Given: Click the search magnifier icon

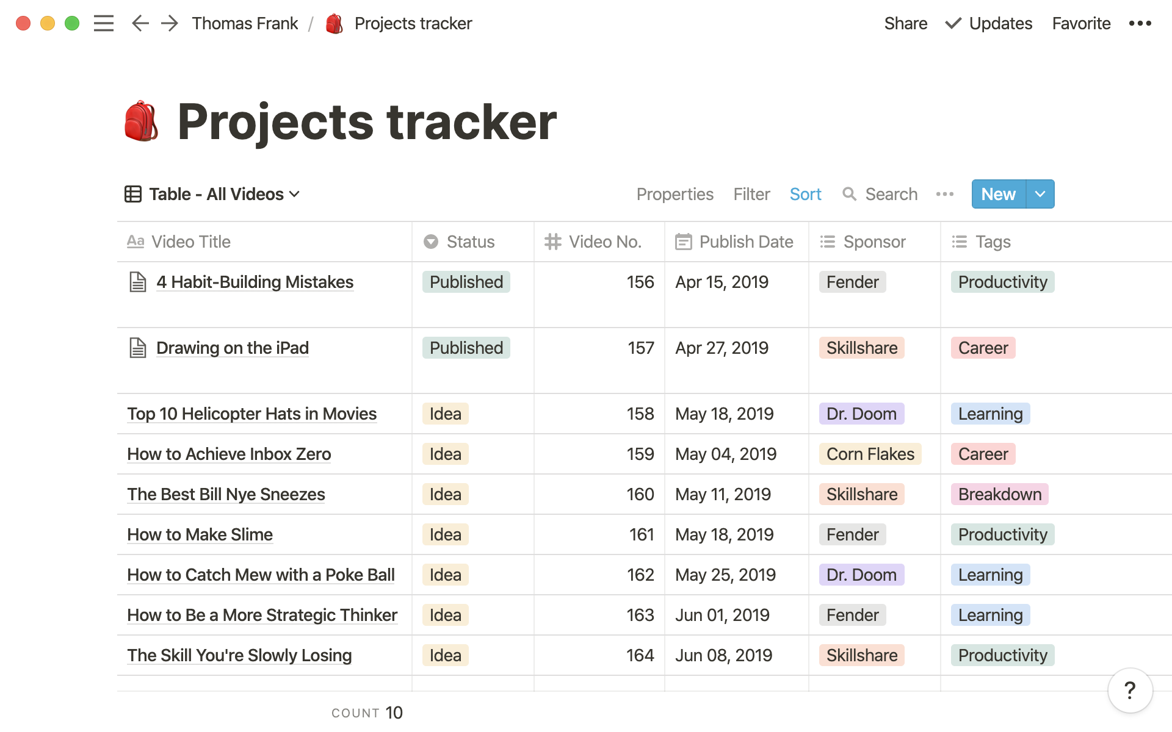Looking at the screenshot, I should coord(849,194).
